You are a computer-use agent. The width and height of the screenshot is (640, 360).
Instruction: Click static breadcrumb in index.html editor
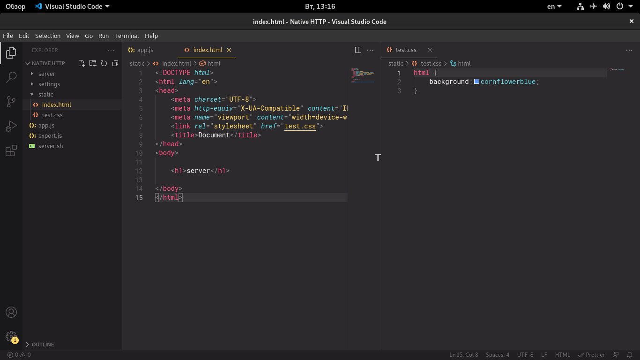pos(137,63)
